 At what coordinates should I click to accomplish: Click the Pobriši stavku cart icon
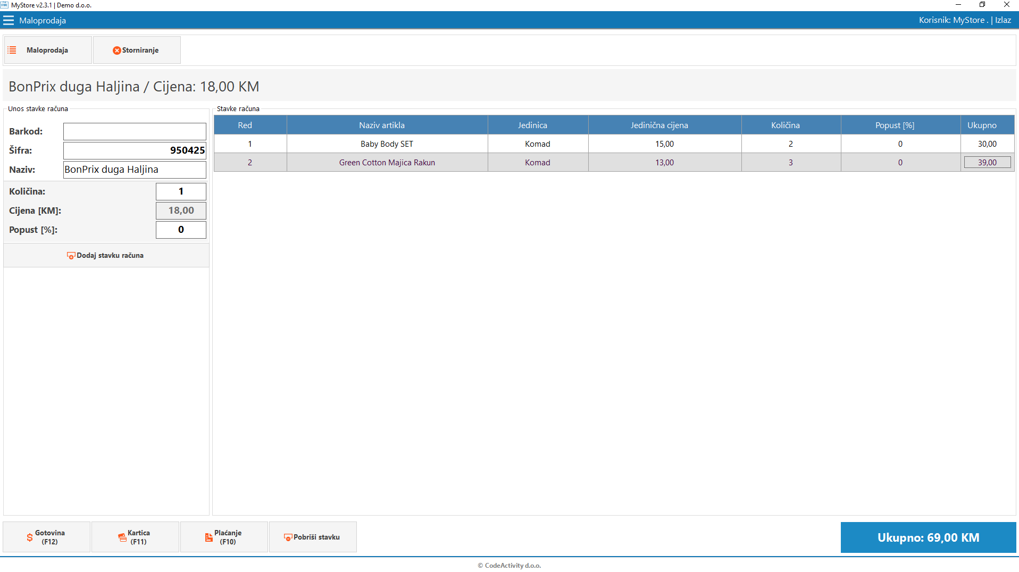point(288,537)
